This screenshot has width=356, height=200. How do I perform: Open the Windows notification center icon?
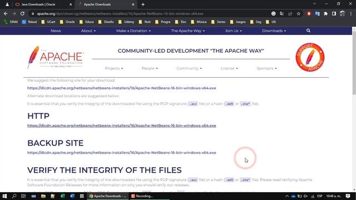coord(348,196)
